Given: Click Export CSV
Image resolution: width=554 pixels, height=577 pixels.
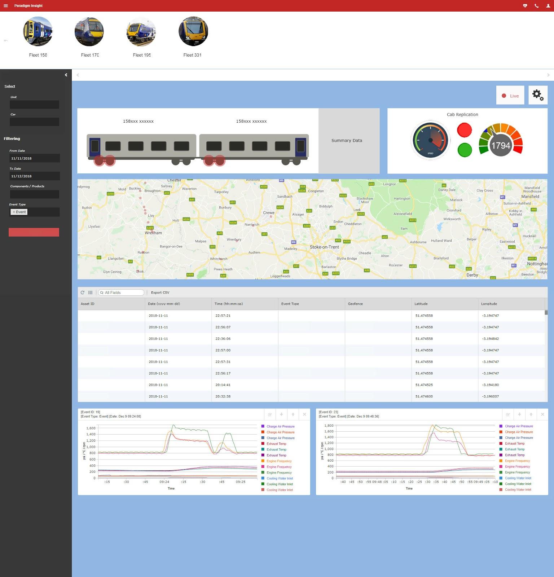Looking at the screenshot, I should (x=160, y=292).
